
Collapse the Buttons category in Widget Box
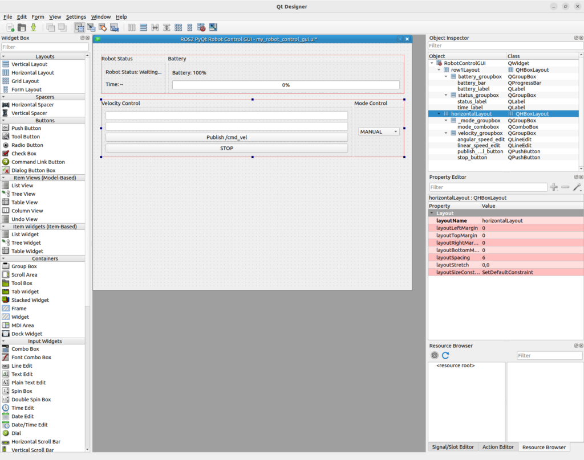(x=4, y=121)
